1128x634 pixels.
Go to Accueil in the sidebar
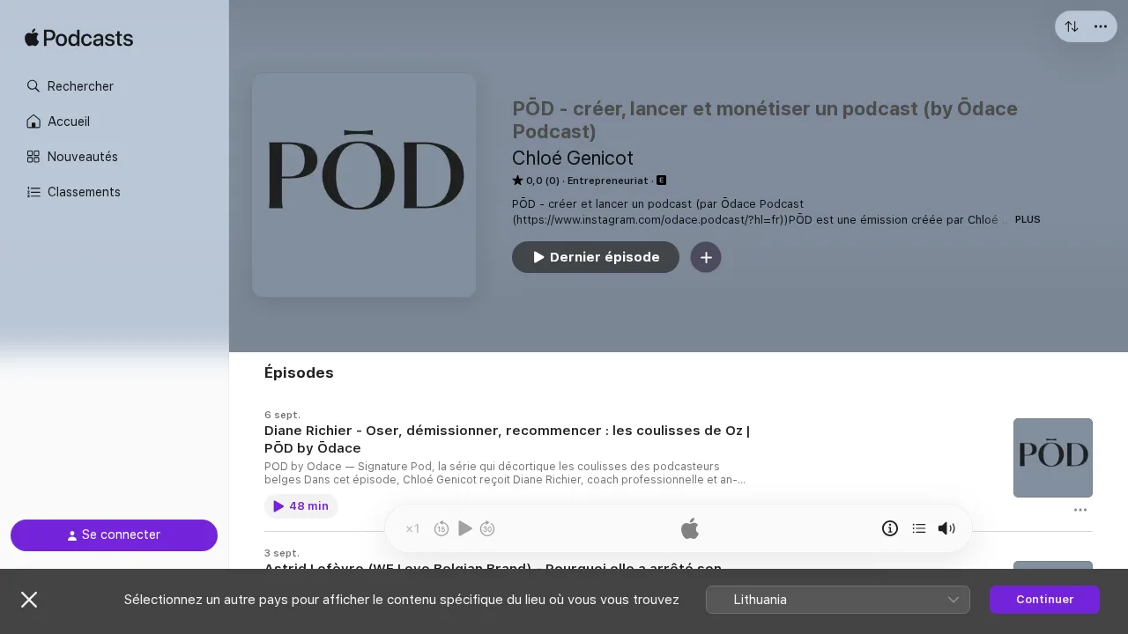(58, 122)
